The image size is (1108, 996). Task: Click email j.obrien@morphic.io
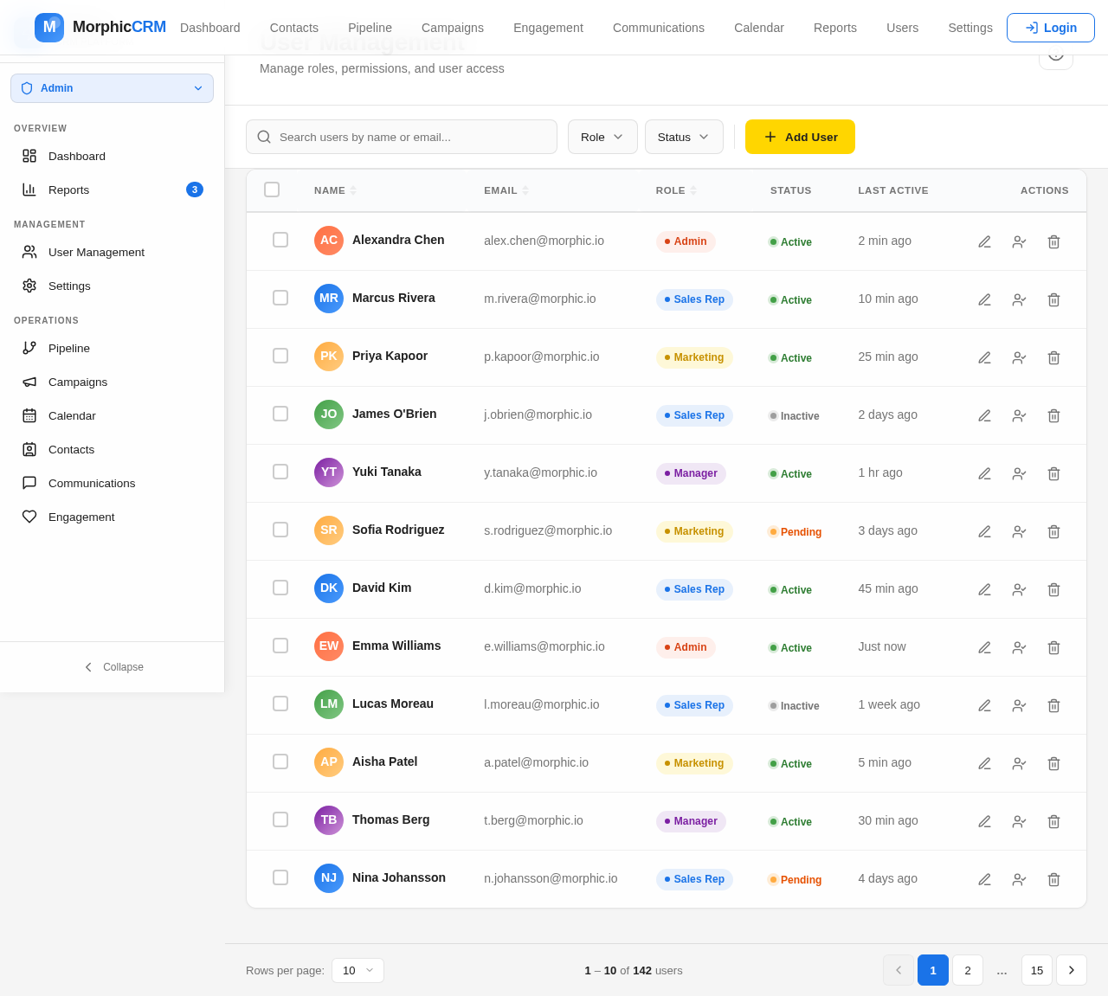click(538, 414)
